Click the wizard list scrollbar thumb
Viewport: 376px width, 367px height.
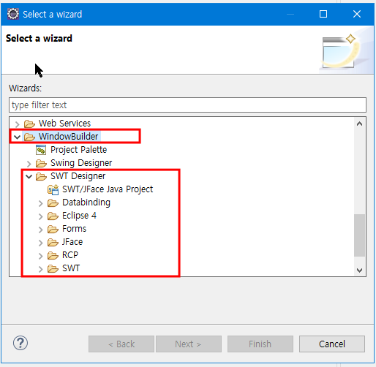click(x=359, y=235)
